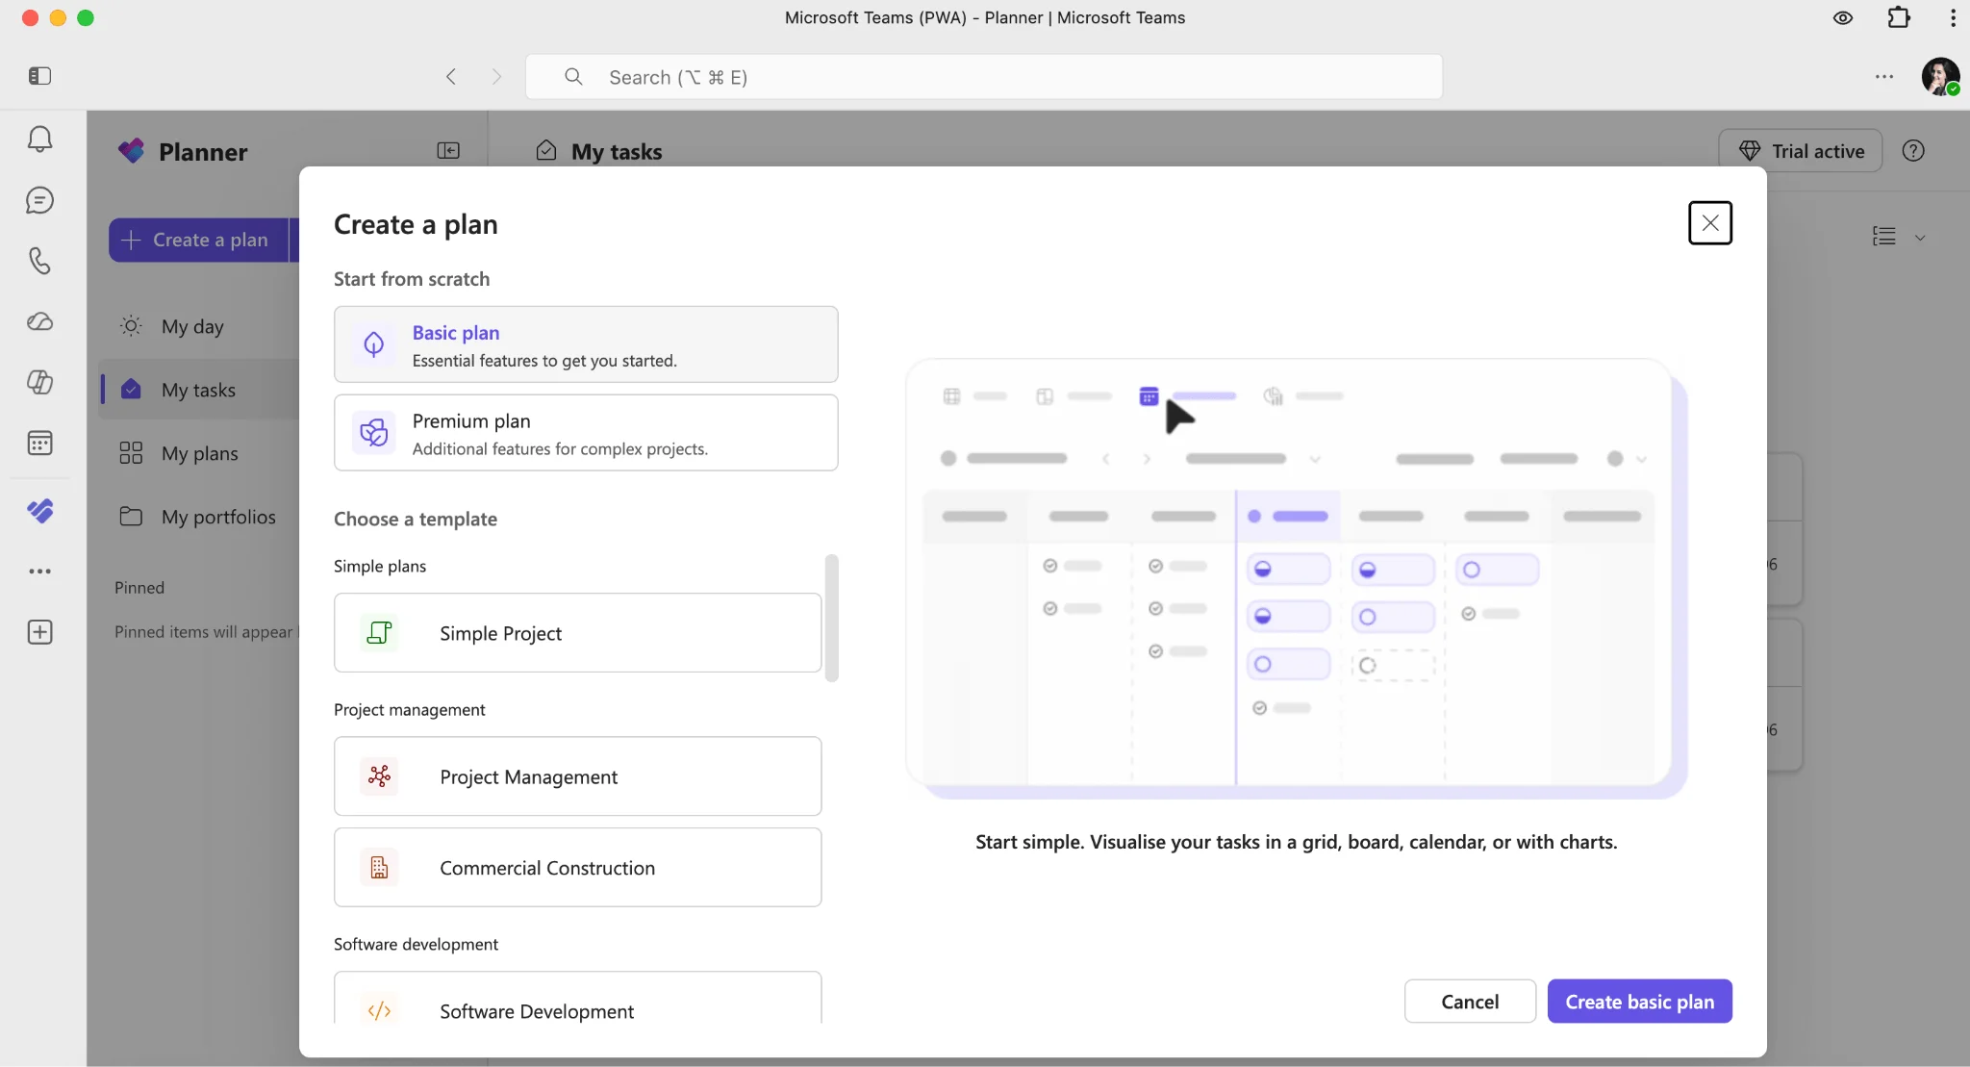Click the eye icon in title bar
The width and height of the screenshot is (1970, 1067).
(1843, 17)
